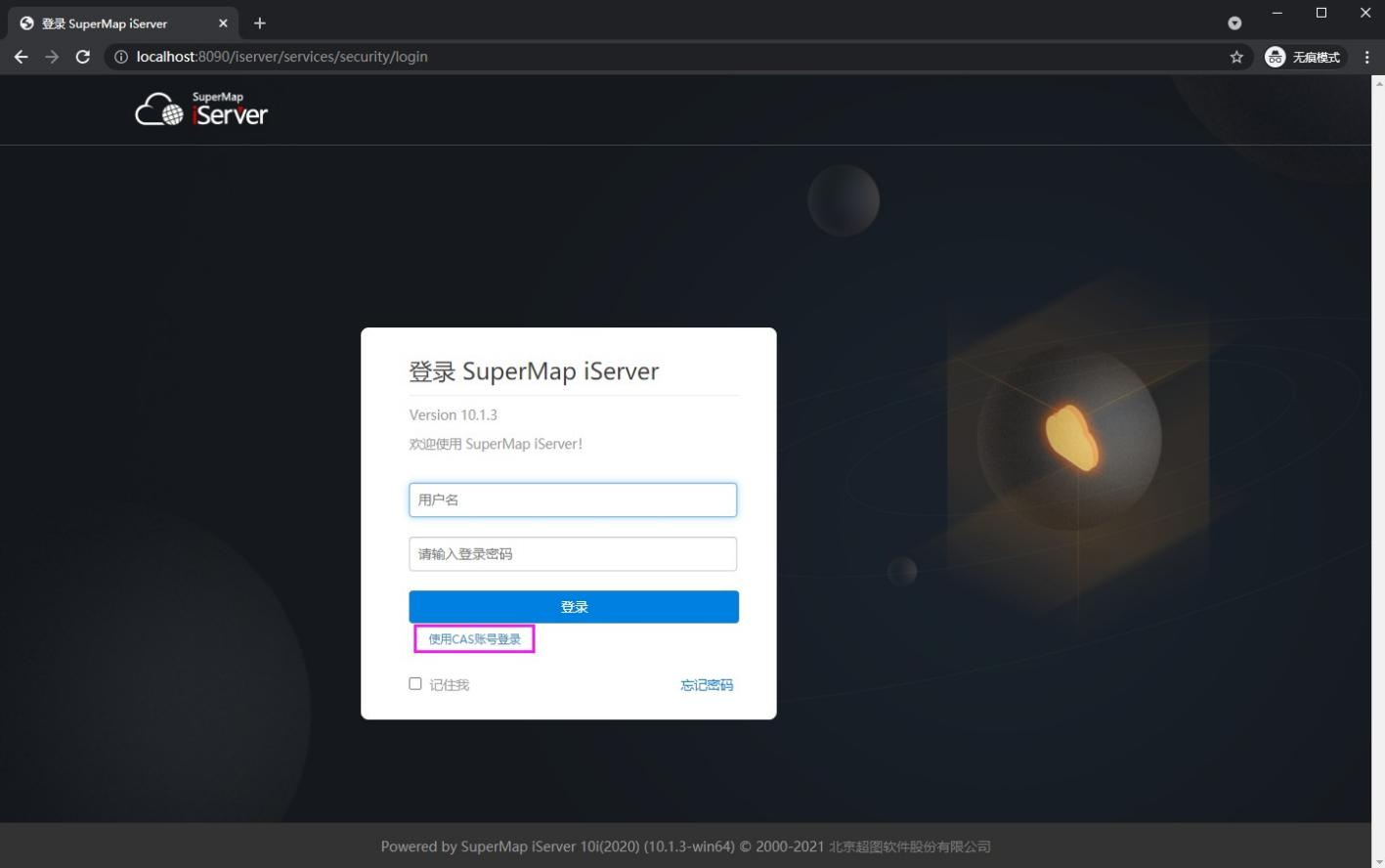1385x868 pixels.
Task: Maximize the browser window
Action: point(1321,13)
